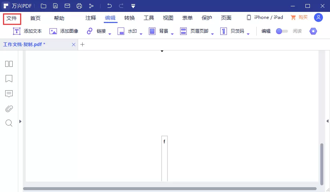Expand the 页眉页脚 dropdown arrow
Viewport: 330px width, 192px height.
[x=212, y=34]
